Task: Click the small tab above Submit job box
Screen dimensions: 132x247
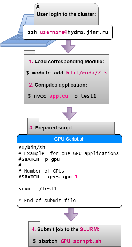Action: tap(34, 223)
